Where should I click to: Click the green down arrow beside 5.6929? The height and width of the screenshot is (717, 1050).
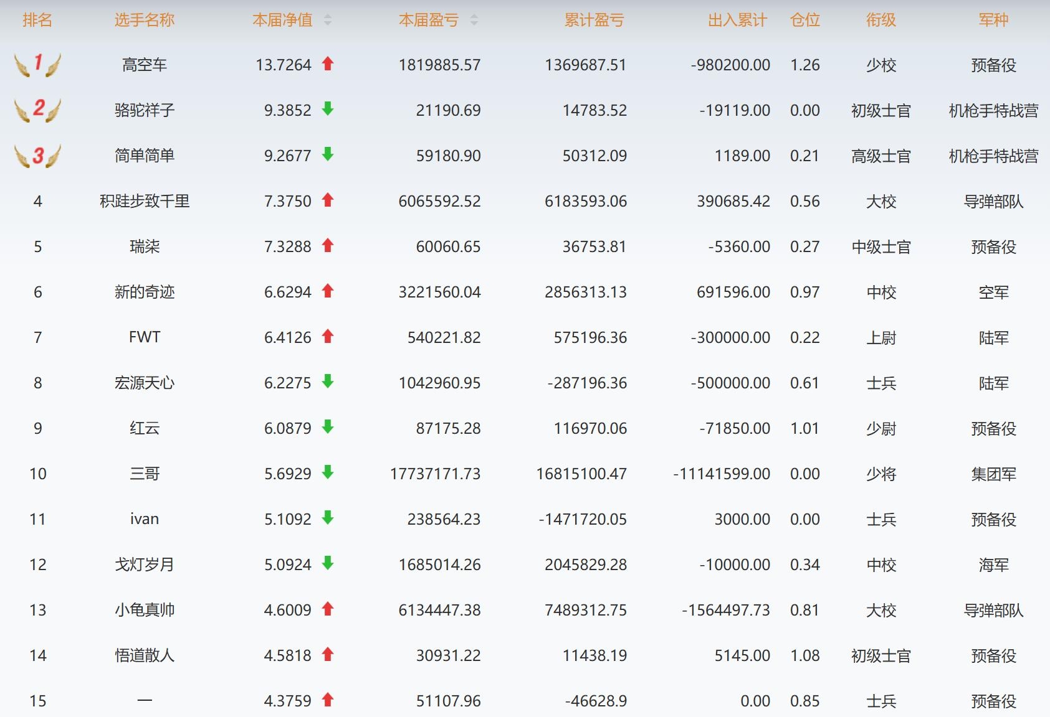click(328, 473)
